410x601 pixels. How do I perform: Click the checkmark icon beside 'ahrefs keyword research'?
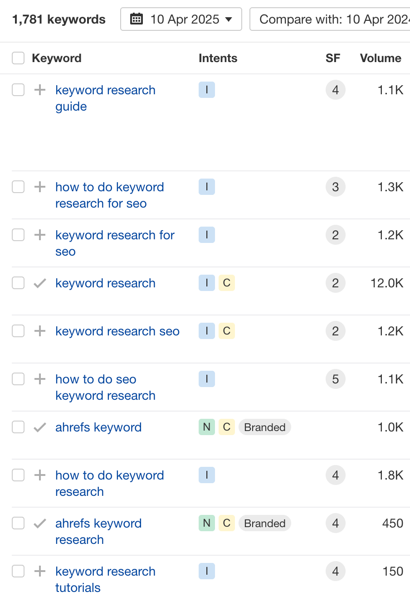(x=40, y=523)
